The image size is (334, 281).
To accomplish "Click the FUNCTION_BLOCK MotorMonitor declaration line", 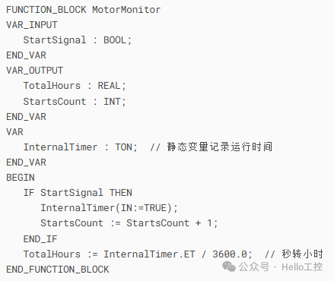I will [83, 10].
